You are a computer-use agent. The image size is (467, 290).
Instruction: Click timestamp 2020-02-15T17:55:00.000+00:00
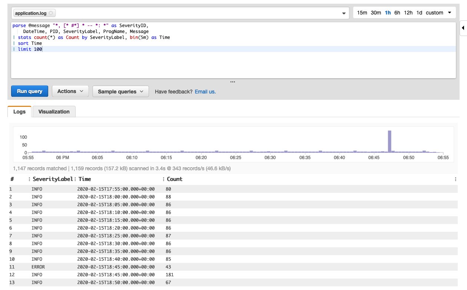(116, 189)
